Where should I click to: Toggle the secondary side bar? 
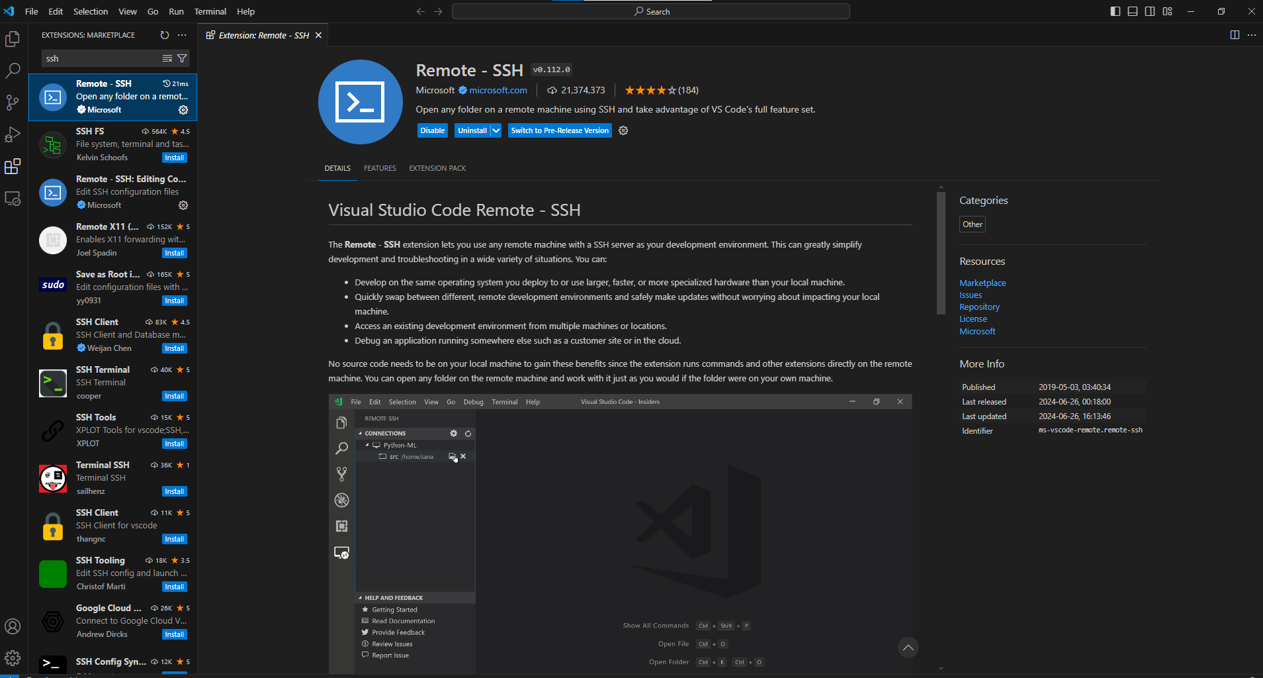tap(1150, 11)
